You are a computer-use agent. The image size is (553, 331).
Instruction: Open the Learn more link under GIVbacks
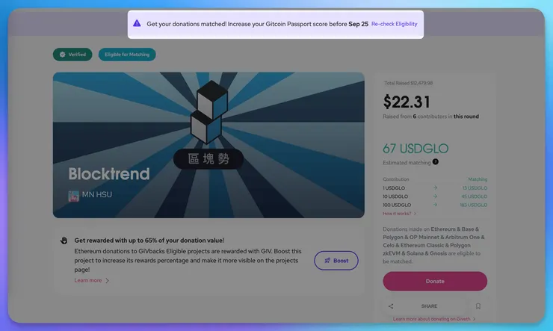88,280
